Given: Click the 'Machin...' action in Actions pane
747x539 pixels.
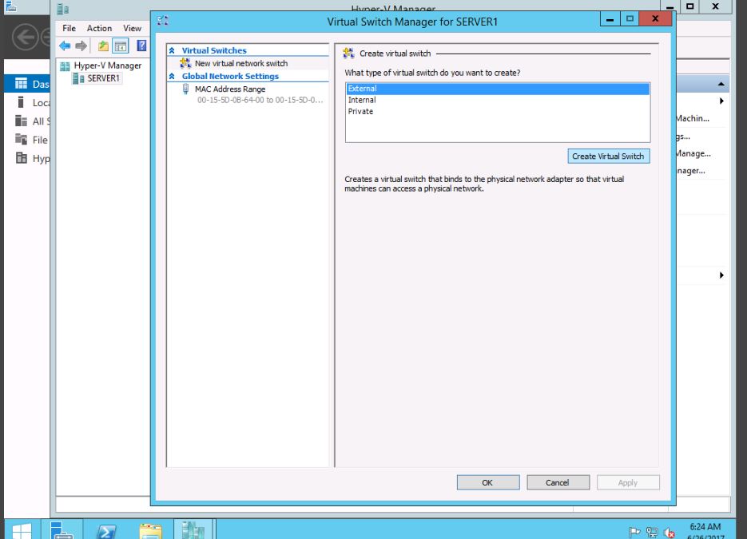Looking at the screenshot, I should (x=693, y=118).
